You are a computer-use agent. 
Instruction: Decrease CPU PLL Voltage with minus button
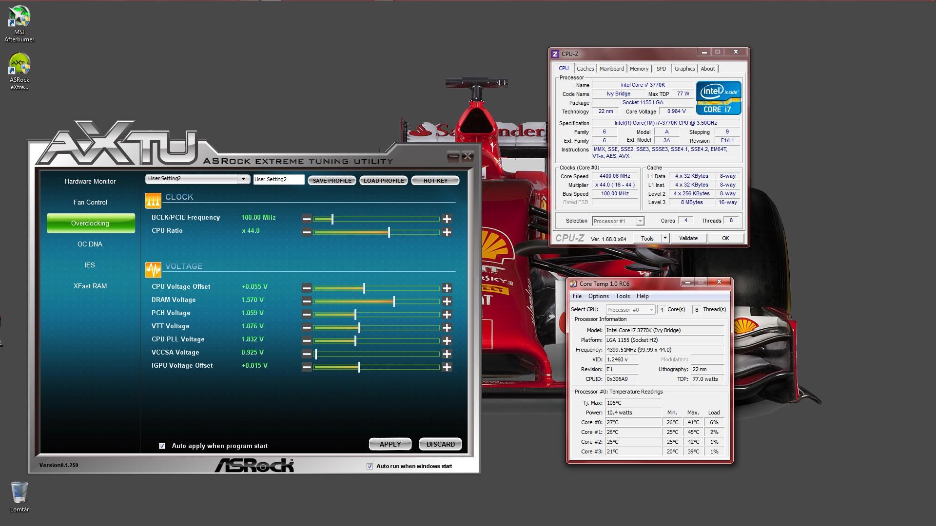click(x=307, y=341)
